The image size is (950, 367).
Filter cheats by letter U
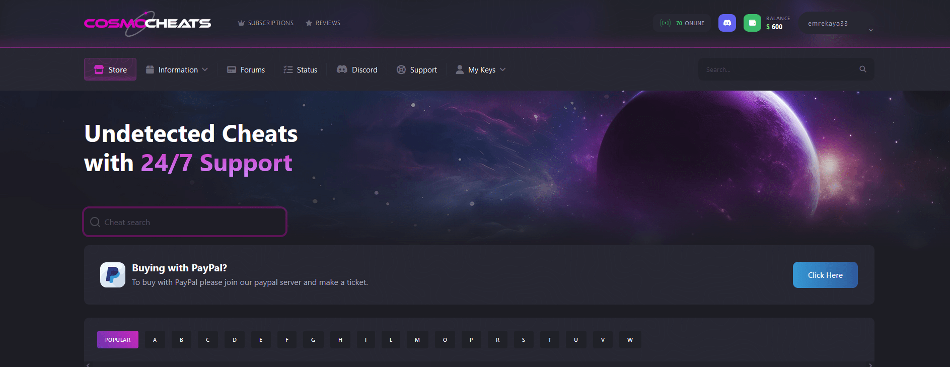(x=576, y=340)
